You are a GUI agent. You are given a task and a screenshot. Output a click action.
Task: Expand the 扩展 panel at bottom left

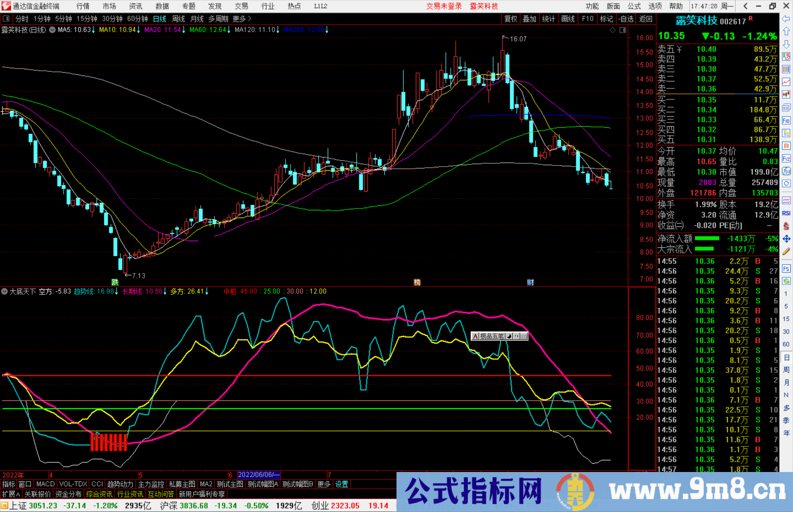coord(10,494)
